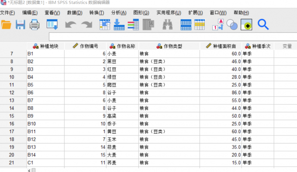Click the magnifier Search icon

(x=263, y=24)
